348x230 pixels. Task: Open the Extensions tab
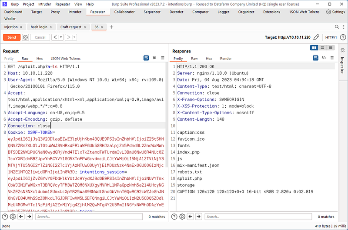pyautogui.click(x=271, y=12)
